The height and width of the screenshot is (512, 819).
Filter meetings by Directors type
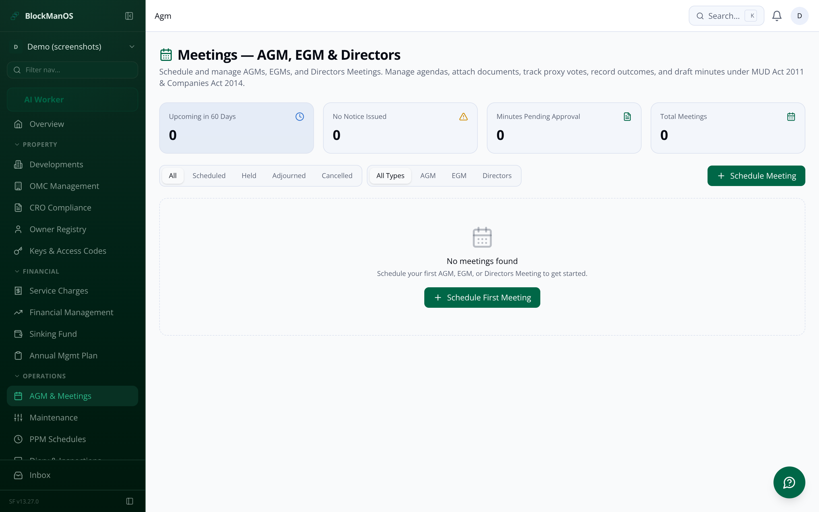497,176
